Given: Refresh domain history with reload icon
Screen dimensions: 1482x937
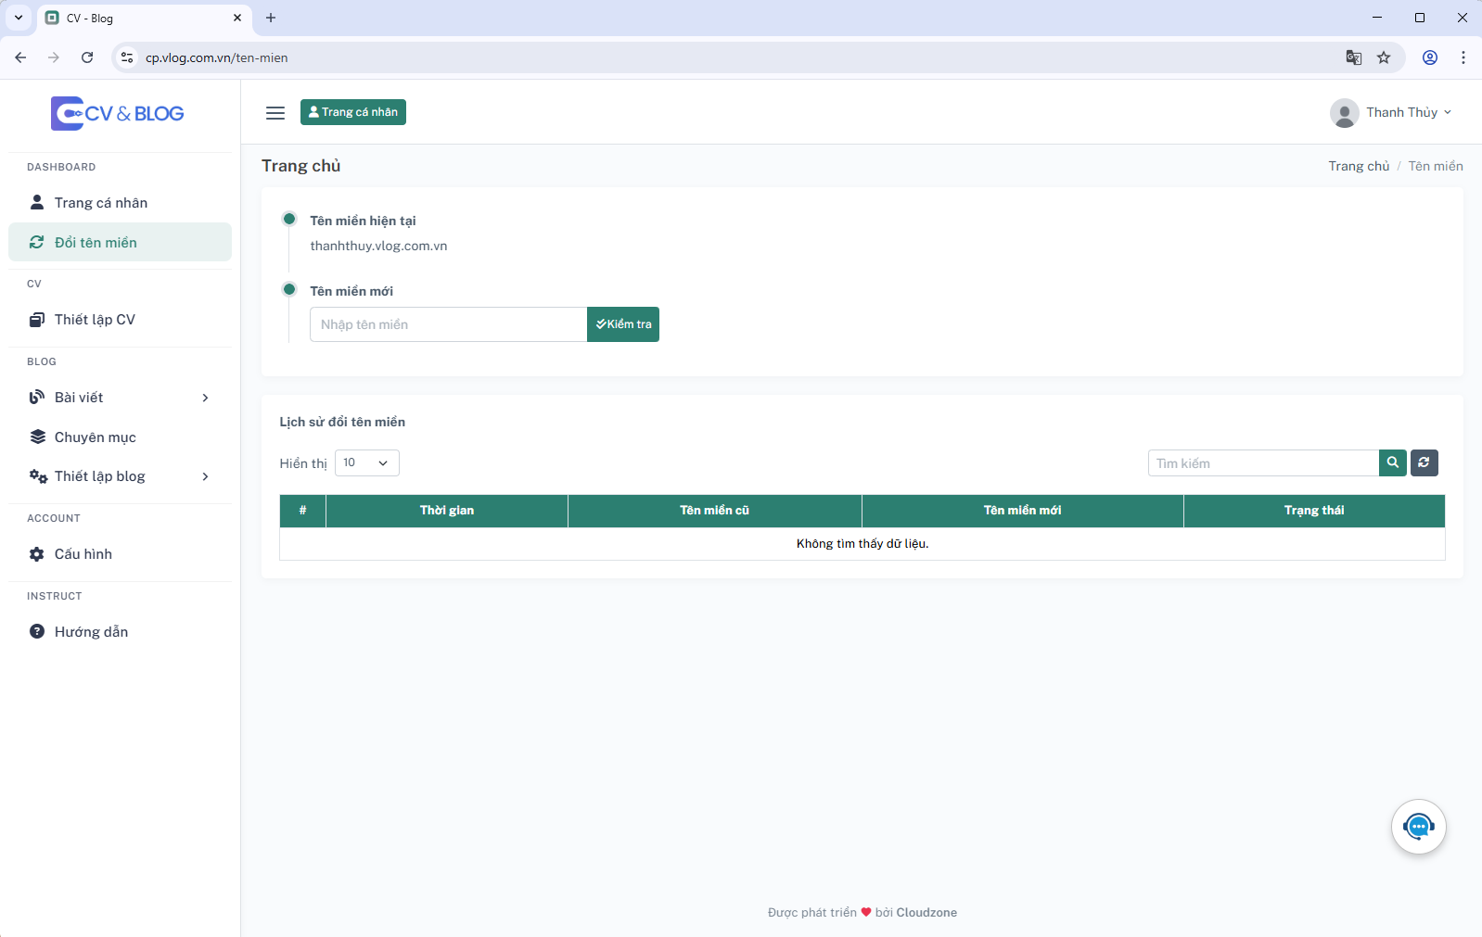Looking at the screenshot, I should tap(1424, 462).
